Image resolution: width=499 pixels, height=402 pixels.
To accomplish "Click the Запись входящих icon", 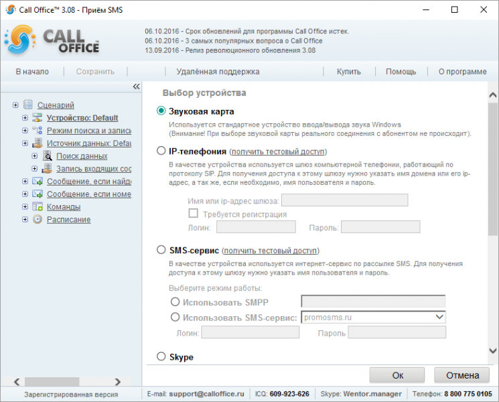I will 47,169.
